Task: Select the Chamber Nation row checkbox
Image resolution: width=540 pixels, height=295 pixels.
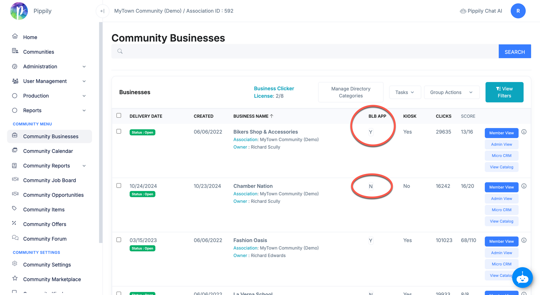Action: pyautogui.click(x=119, y=186)
